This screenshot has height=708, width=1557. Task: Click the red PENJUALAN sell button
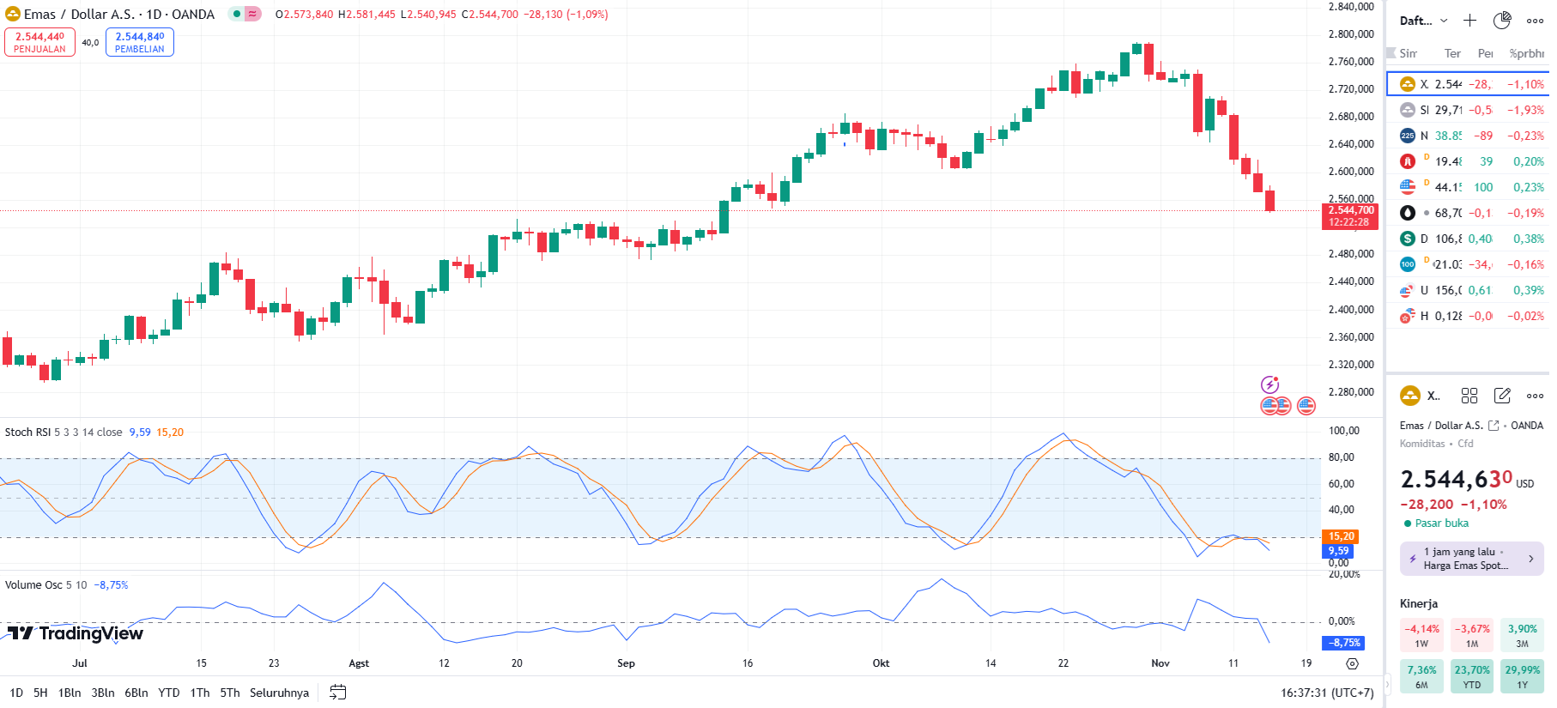click(x=39, y=42)
